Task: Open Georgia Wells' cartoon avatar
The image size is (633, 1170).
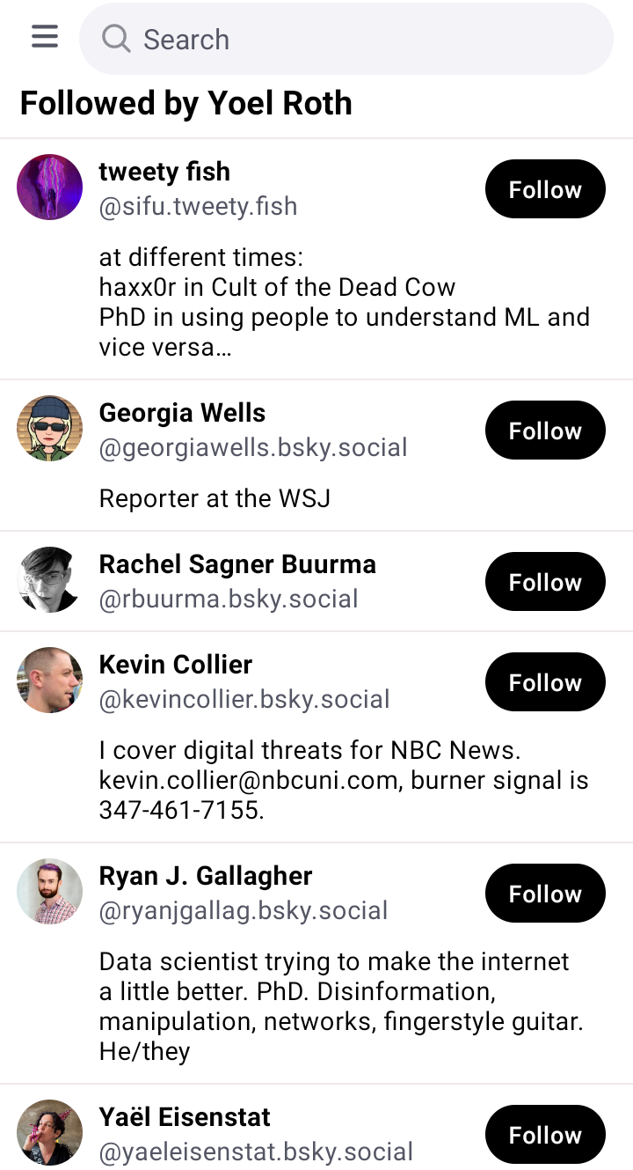Action: (50, 428)
